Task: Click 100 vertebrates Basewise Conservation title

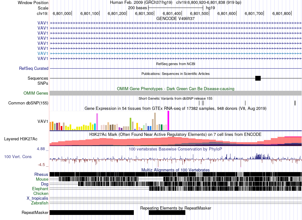Action: (x=175, y=149)
